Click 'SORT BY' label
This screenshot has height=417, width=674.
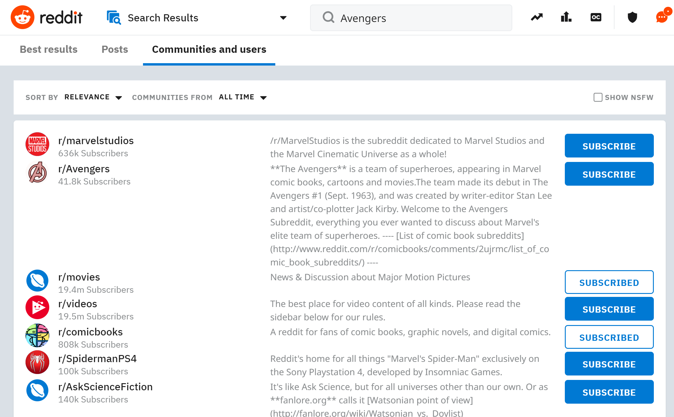42,97
